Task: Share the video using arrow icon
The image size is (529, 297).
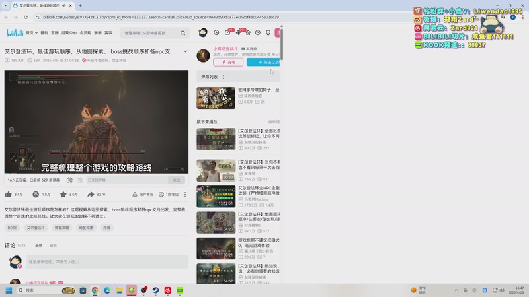Action: (x=91, y=194)
